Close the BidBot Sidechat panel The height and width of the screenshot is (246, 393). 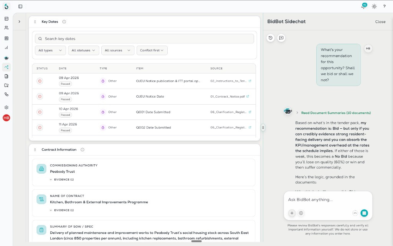(x=380, y=22)
